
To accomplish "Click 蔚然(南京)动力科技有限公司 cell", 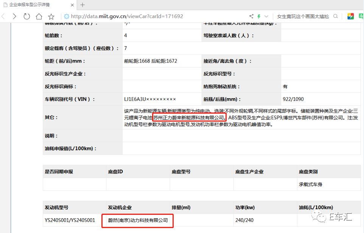I will 138,220.
